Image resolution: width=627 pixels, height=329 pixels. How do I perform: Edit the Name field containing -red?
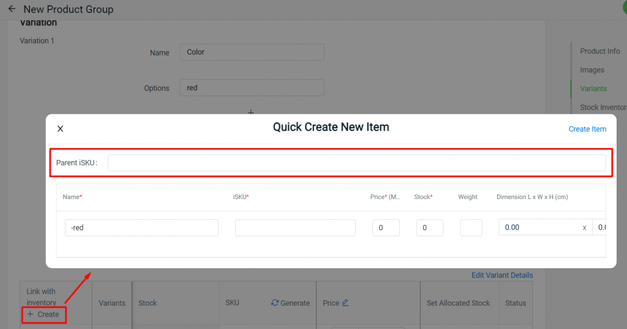point(141,228)
